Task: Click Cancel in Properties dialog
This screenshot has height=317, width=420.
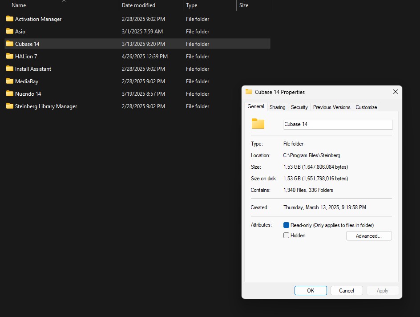Action: tap(347, 290)
